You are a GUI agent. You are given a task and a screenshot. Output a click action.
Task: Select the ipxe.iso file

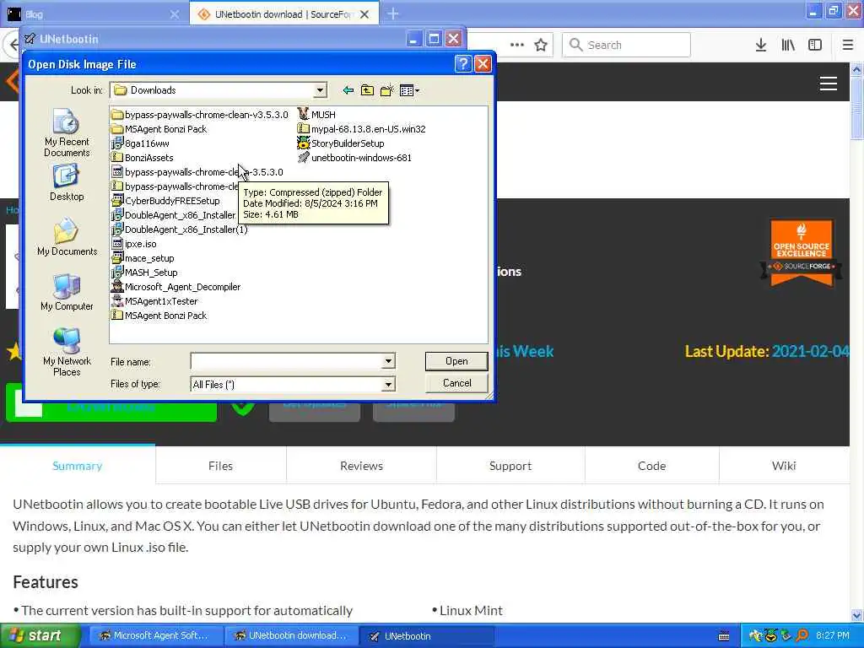(134, 244)
